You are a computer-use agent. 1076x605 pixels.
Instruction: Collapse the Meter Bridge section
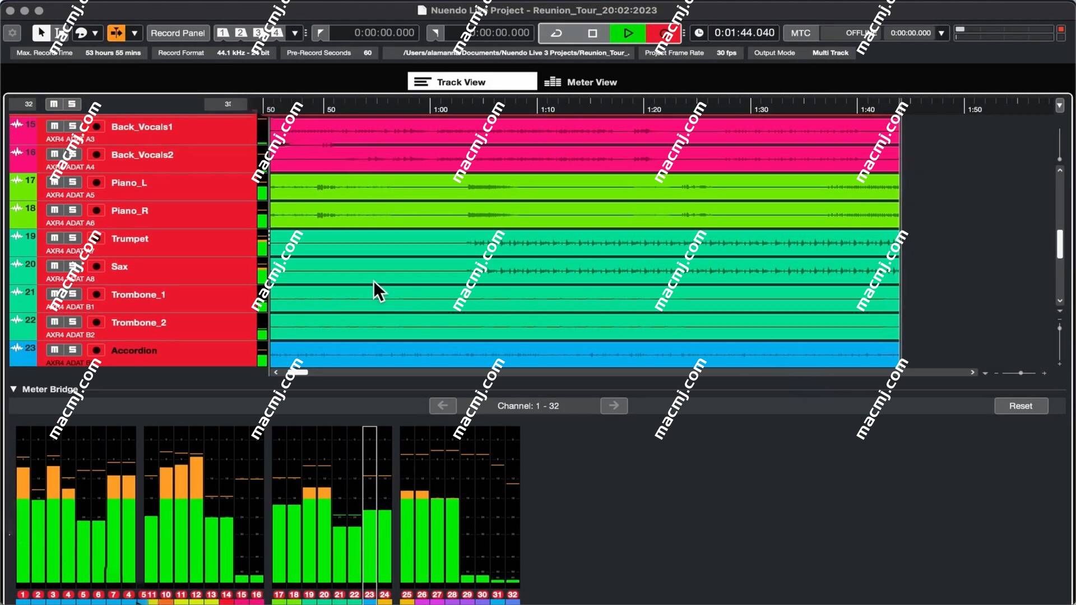click(13, 389)
